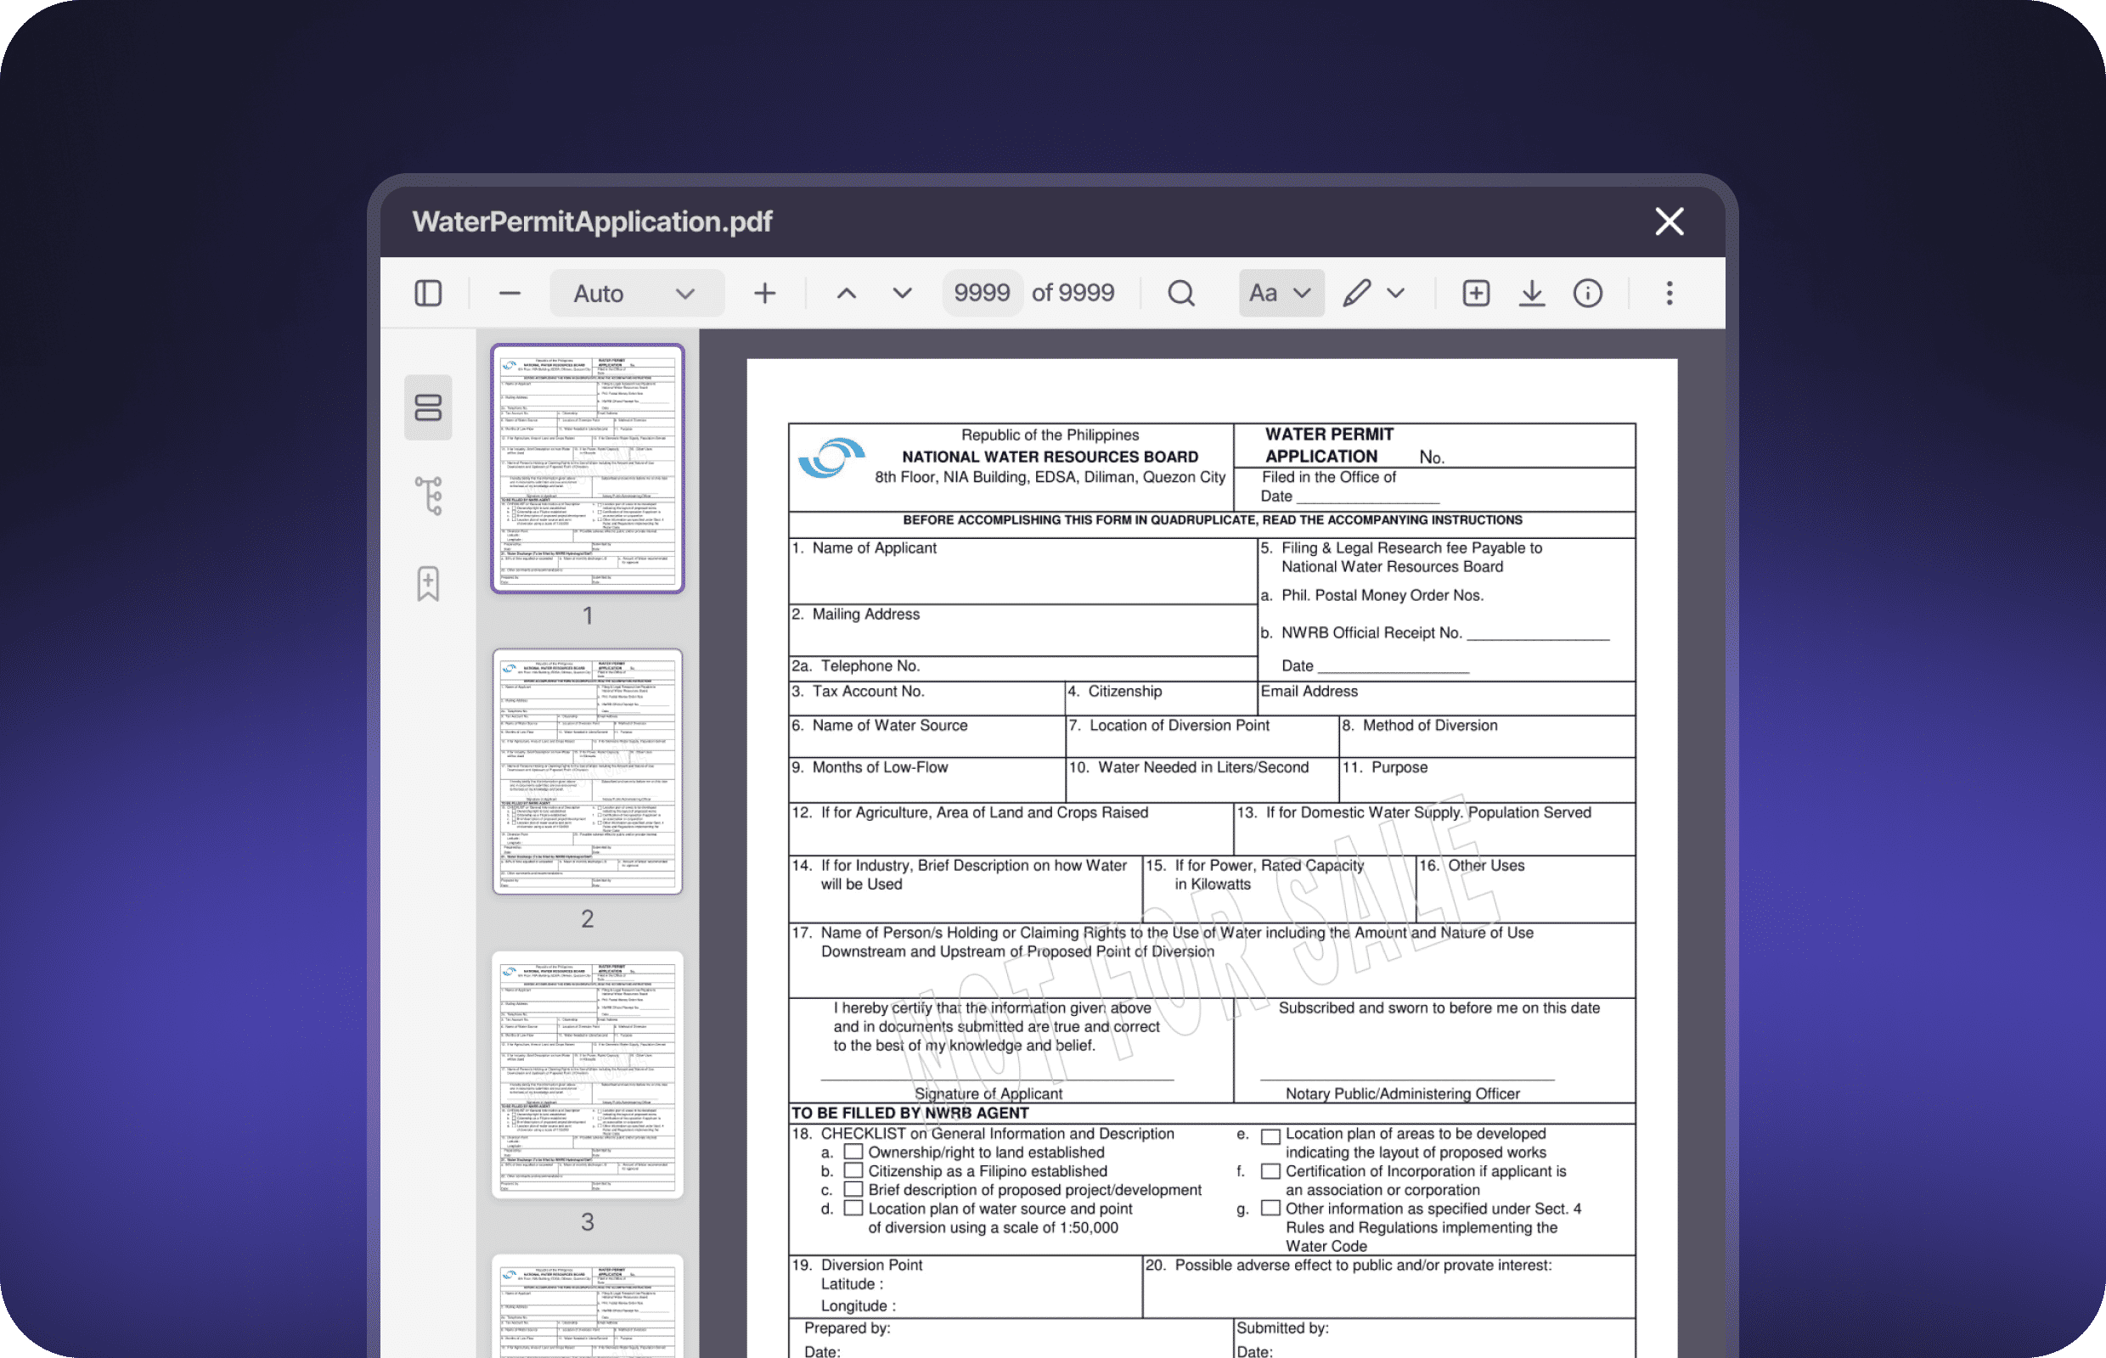This screenshot has height=1358, width=2106.
Task: Click the '11. Purpose' label
Action: click(x=1384, y=767)
